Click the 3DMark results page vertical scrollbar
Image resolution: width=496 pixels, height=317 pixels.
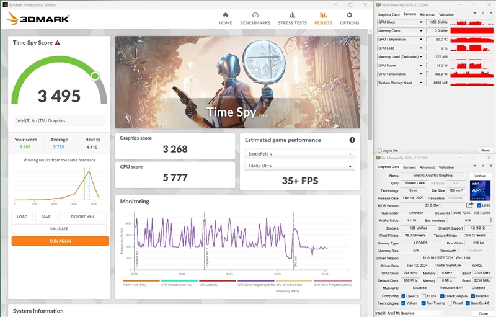[370, 87]
